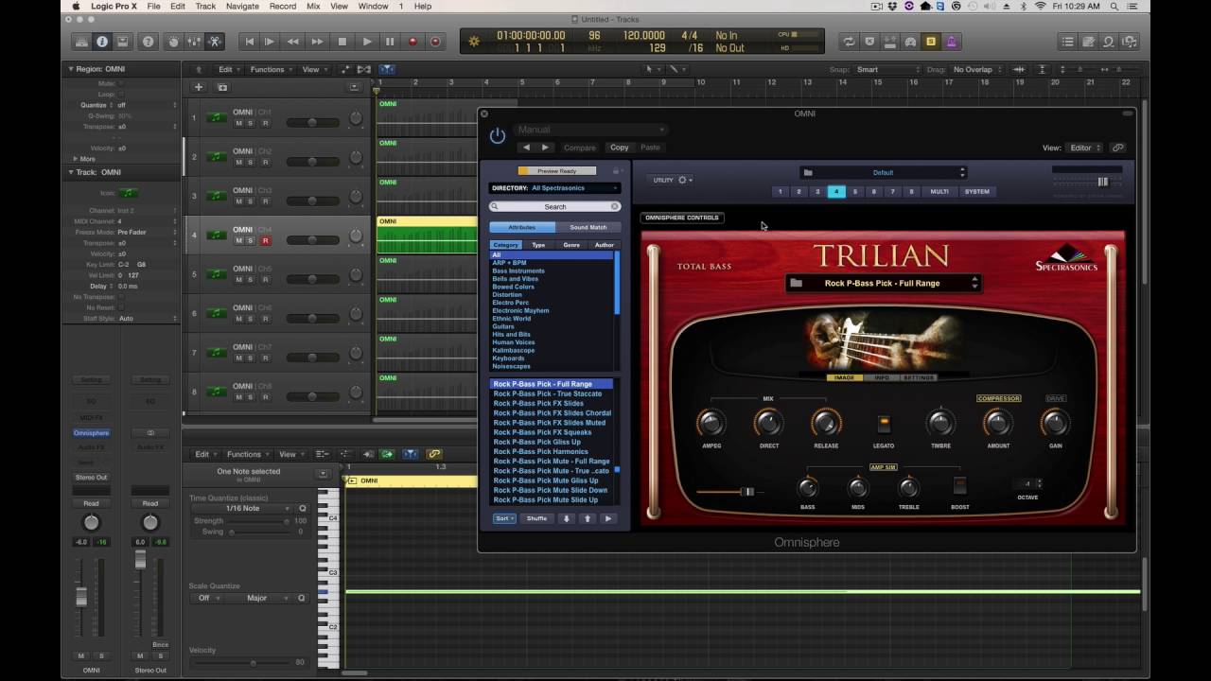This screenshot has height=681, width=1211.
Task: Click the Rewind transport button
Action: 293,42
